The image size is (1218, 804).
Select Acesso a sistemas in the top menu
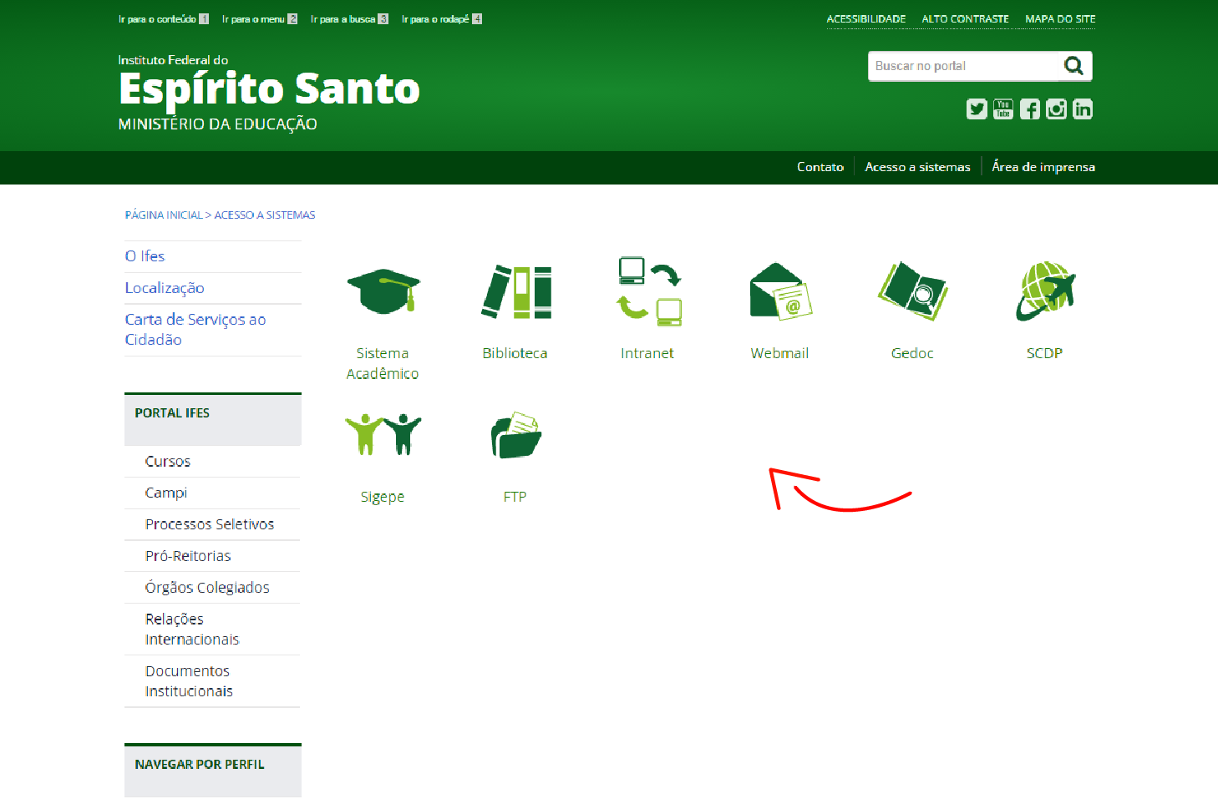(x=917, y=166)
